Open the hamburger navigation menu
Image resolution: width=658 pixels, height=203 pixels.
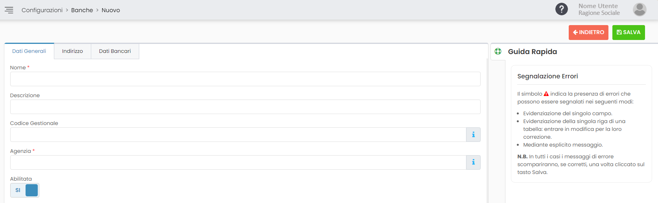tap(9, 10)
